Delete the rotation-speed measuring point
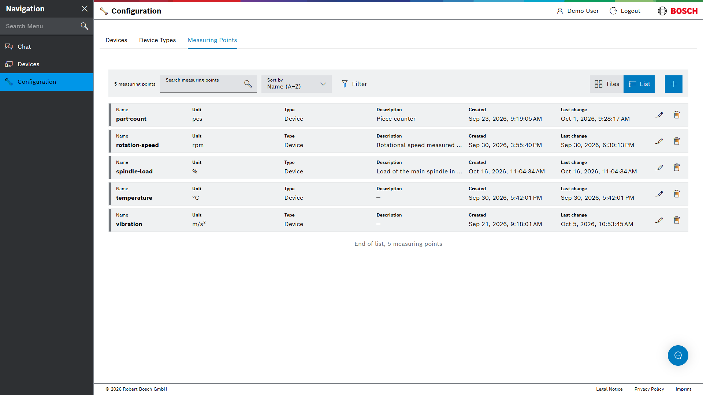This screenshot has width=703, height=395. (677, 141)
